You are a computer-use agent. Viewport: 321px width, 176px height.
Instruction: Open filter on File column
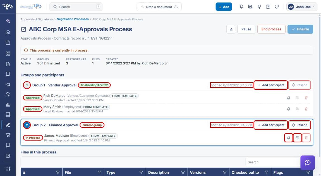99,173
